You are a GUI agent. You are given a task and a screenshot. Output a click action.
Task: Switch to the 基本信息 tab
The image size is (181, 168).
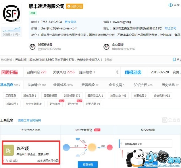point(10,85)
